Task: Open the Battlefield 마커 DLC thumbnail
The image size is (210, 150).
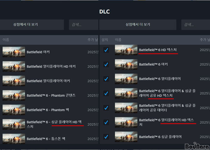Action: point(14,52)
